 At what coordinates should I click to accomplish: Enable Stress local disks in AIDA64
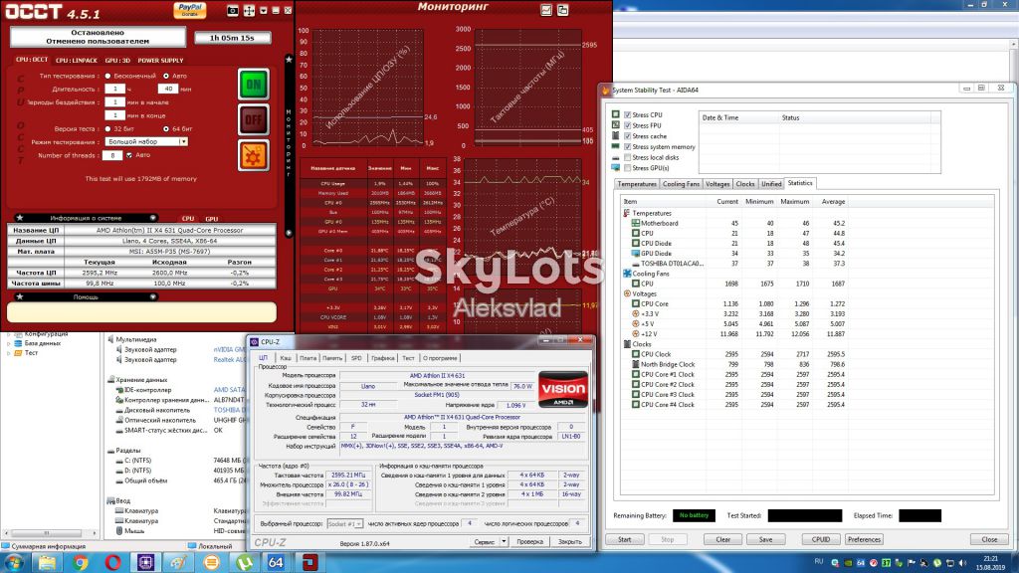point(627,157)
